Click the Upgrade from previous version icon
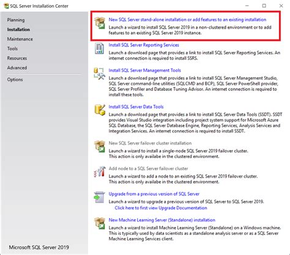290x255 pixels. [99, 197]
